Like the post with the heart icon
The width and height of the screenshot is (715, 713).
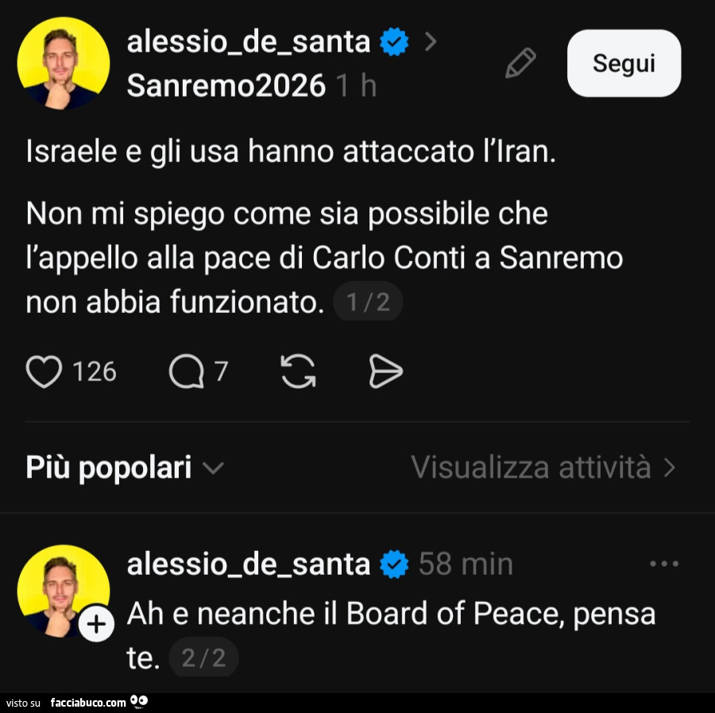coord(44,372)
